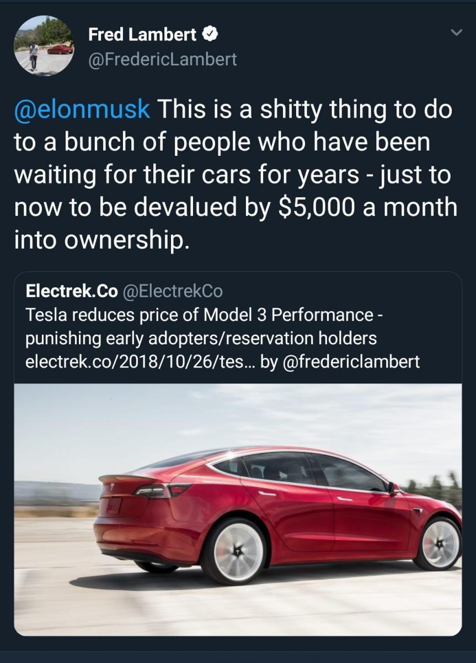Open the Fred Lambert display name

(x=142, y=35)
